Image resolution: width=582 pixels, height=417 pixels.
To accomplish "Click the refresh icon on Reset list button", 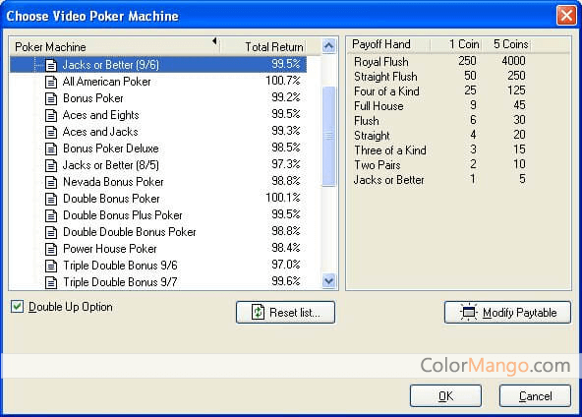I will click(258, 312).
